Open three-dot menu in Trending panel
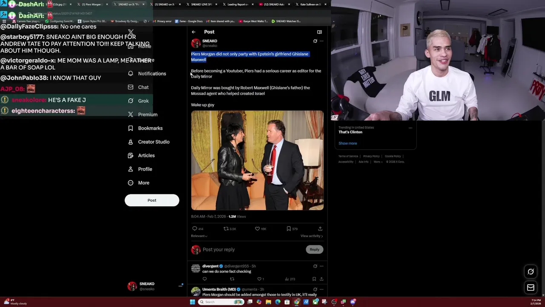The height and width of the screenshot is (307, 545). click(410, 127)
